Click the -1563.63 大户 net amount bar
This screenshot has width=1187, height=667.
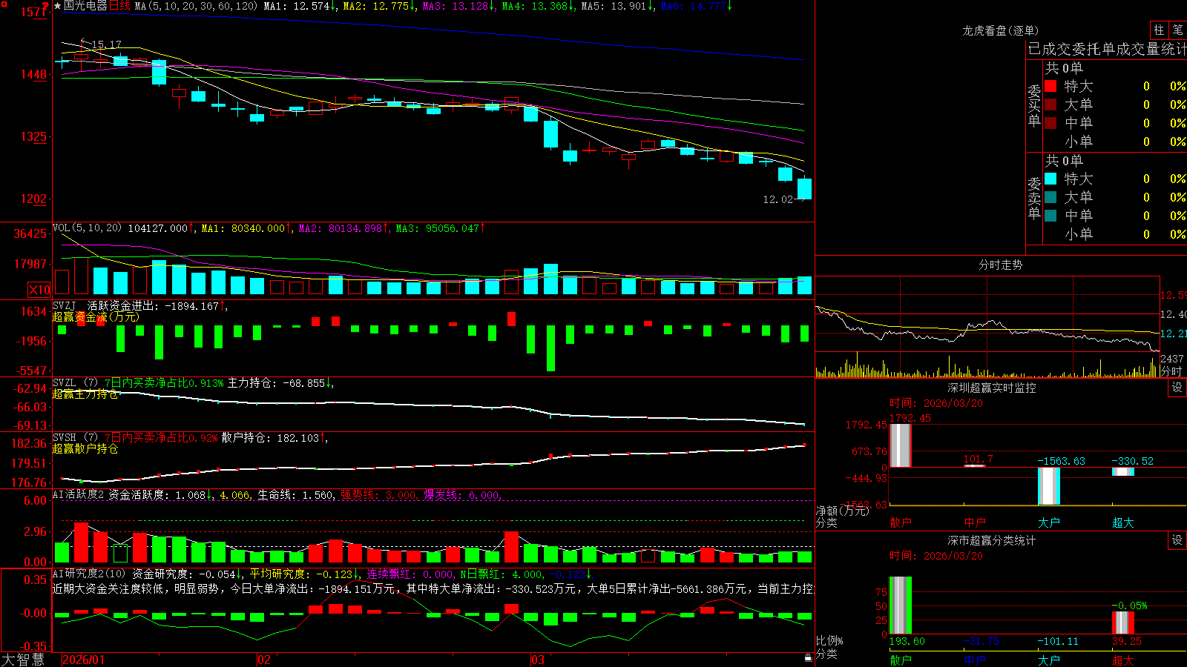point(1049,486)
